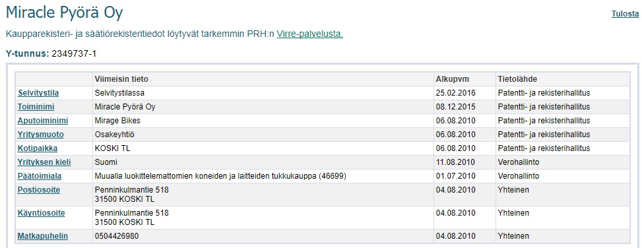Select the Miracle Pyörä Oy page heading

click(65, 13)
